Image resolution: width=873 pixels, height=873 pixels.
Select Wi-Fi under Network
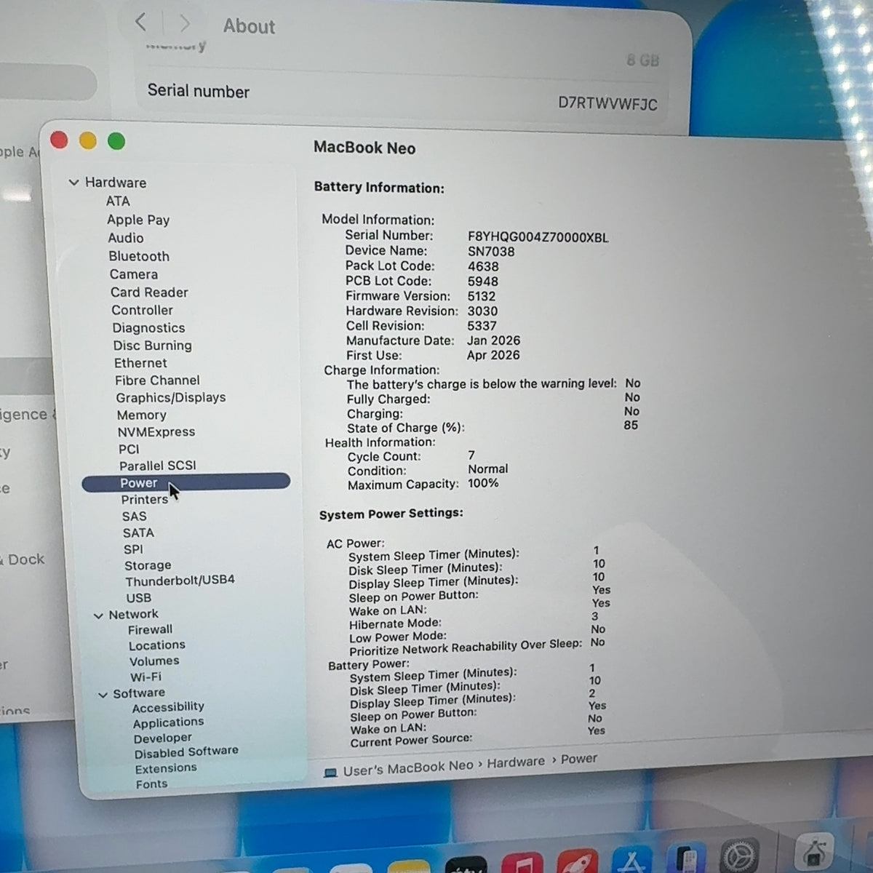coord(145,677)
